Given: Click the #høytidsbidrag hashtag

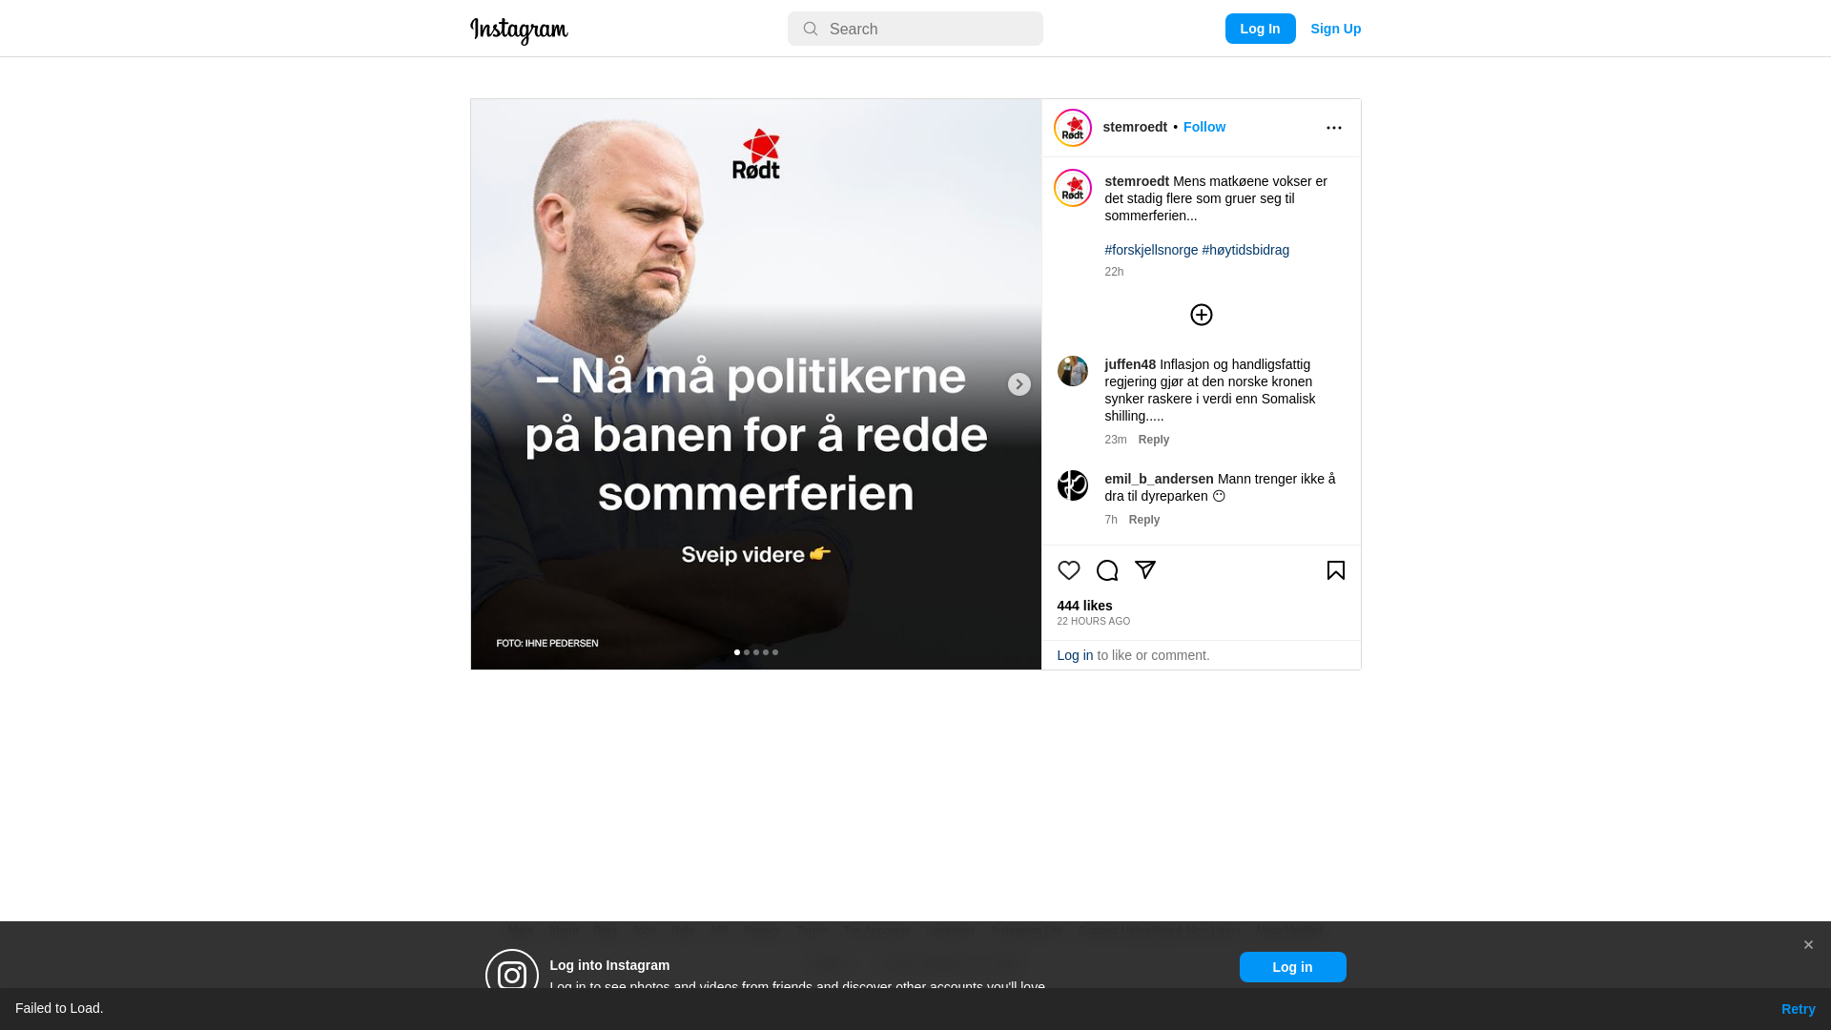Looking at the screenshot, I should (x=1245, y=250).
